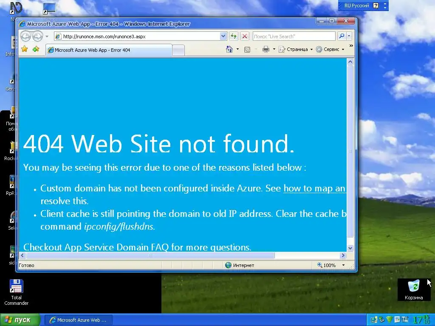
Task: Click the 100% zoom level button
Action: pyautogui.click(x=327, y=265)
